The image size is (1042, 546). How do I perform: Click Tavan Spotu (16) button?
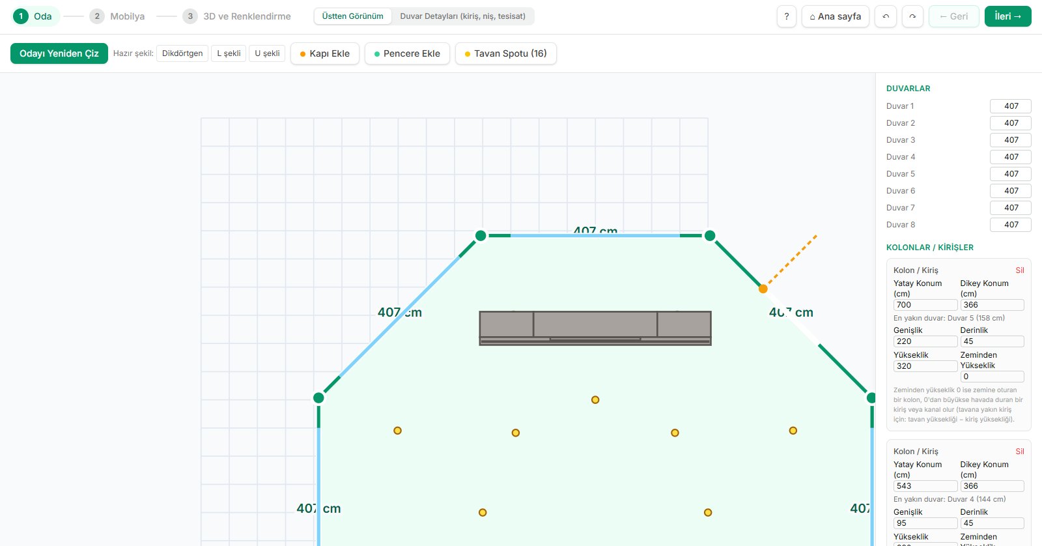pyautogui.click(x=505, y=53)
